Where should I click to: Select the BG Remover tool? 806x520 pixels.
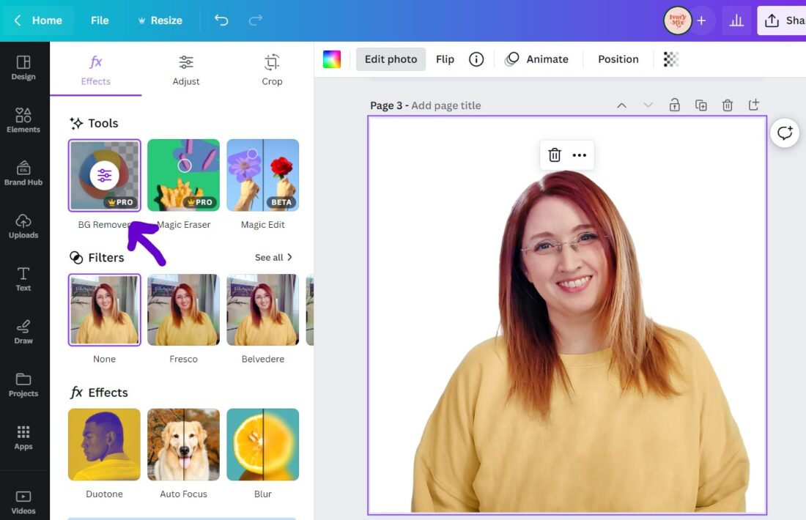tap(103, 174)
